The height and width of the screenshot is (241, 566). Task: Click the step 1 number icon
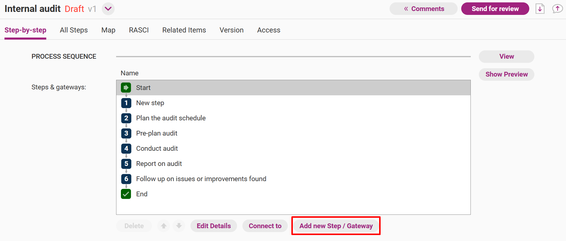point(126,103)
